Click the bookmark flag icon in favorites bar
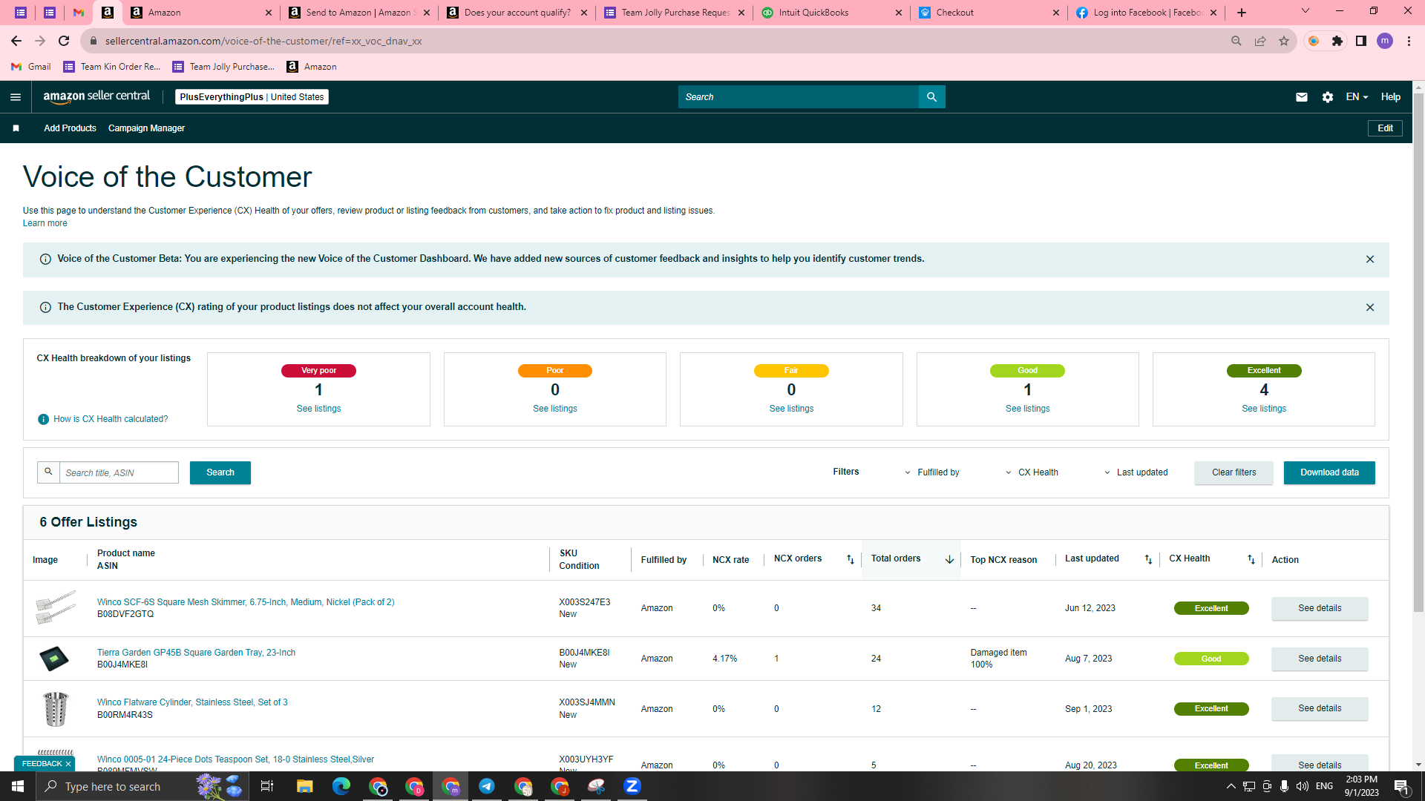This screenshot has height=801, width=1425. (x=16, y=128)
